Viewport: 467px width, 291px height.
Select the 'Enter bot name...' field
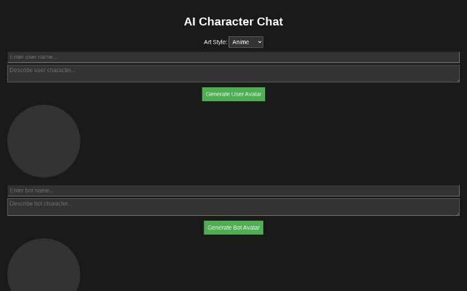click(233, 190)
